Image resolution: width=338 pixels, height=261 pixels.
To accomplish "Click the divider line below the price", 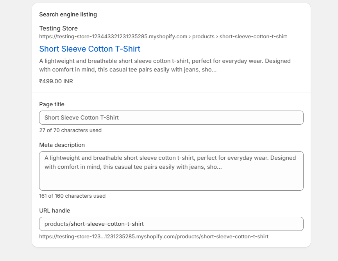I will point(171,93).
